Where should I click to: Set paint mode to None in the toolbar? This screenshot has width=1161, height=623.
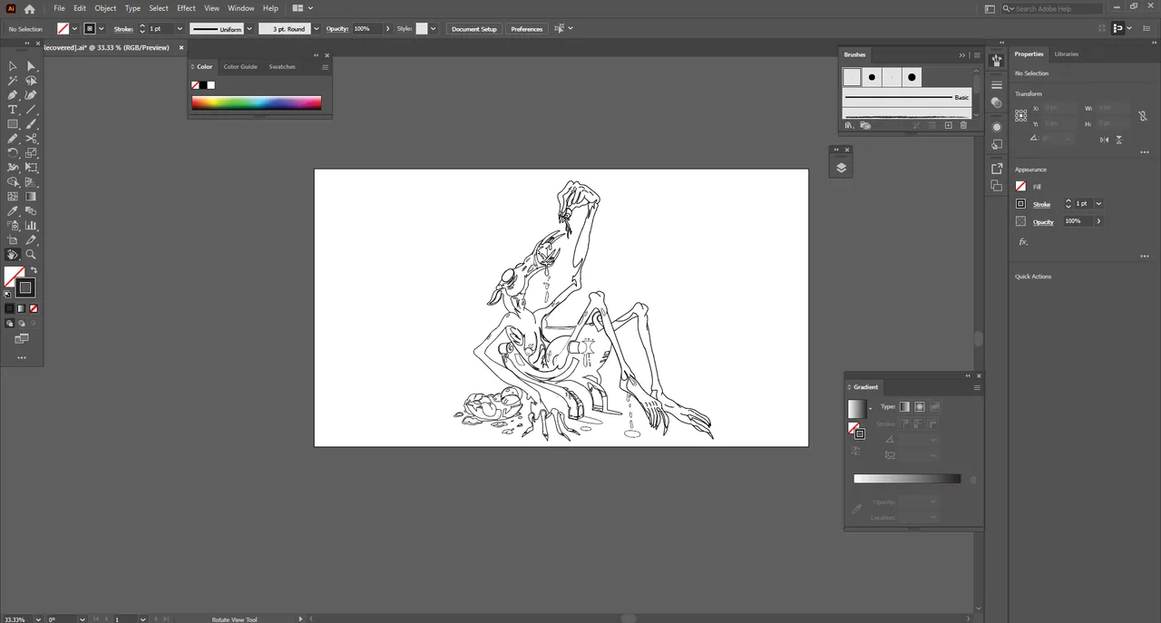[34, 309]
